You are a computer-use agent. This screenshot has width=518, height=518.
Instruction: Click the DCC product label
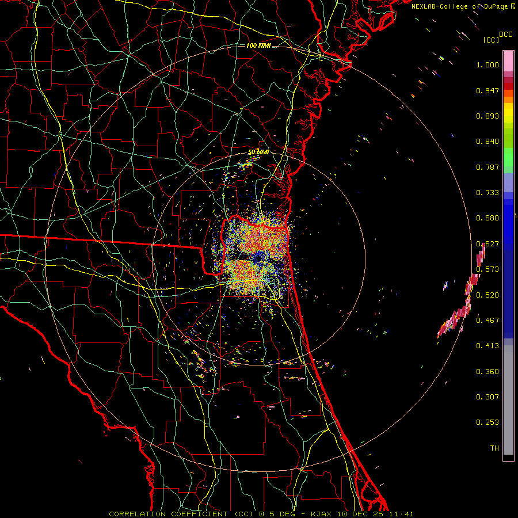505,35
